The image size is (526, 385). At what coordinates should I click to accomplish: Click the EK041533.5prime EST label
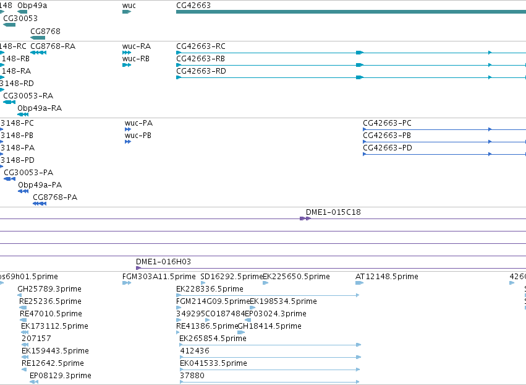pyautogui.click(x=214, y=364)
